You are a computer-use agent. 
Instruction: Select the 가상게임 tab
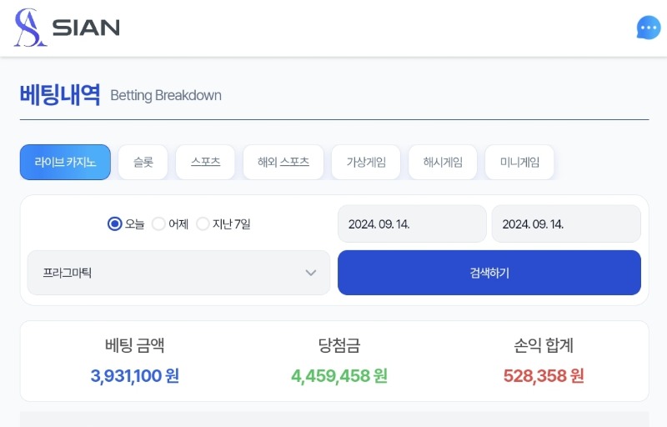[366, 162]
